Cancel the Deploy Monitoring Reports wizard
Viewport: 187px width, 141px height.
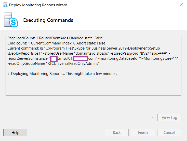pyautogui.click(x=169, y=132)
